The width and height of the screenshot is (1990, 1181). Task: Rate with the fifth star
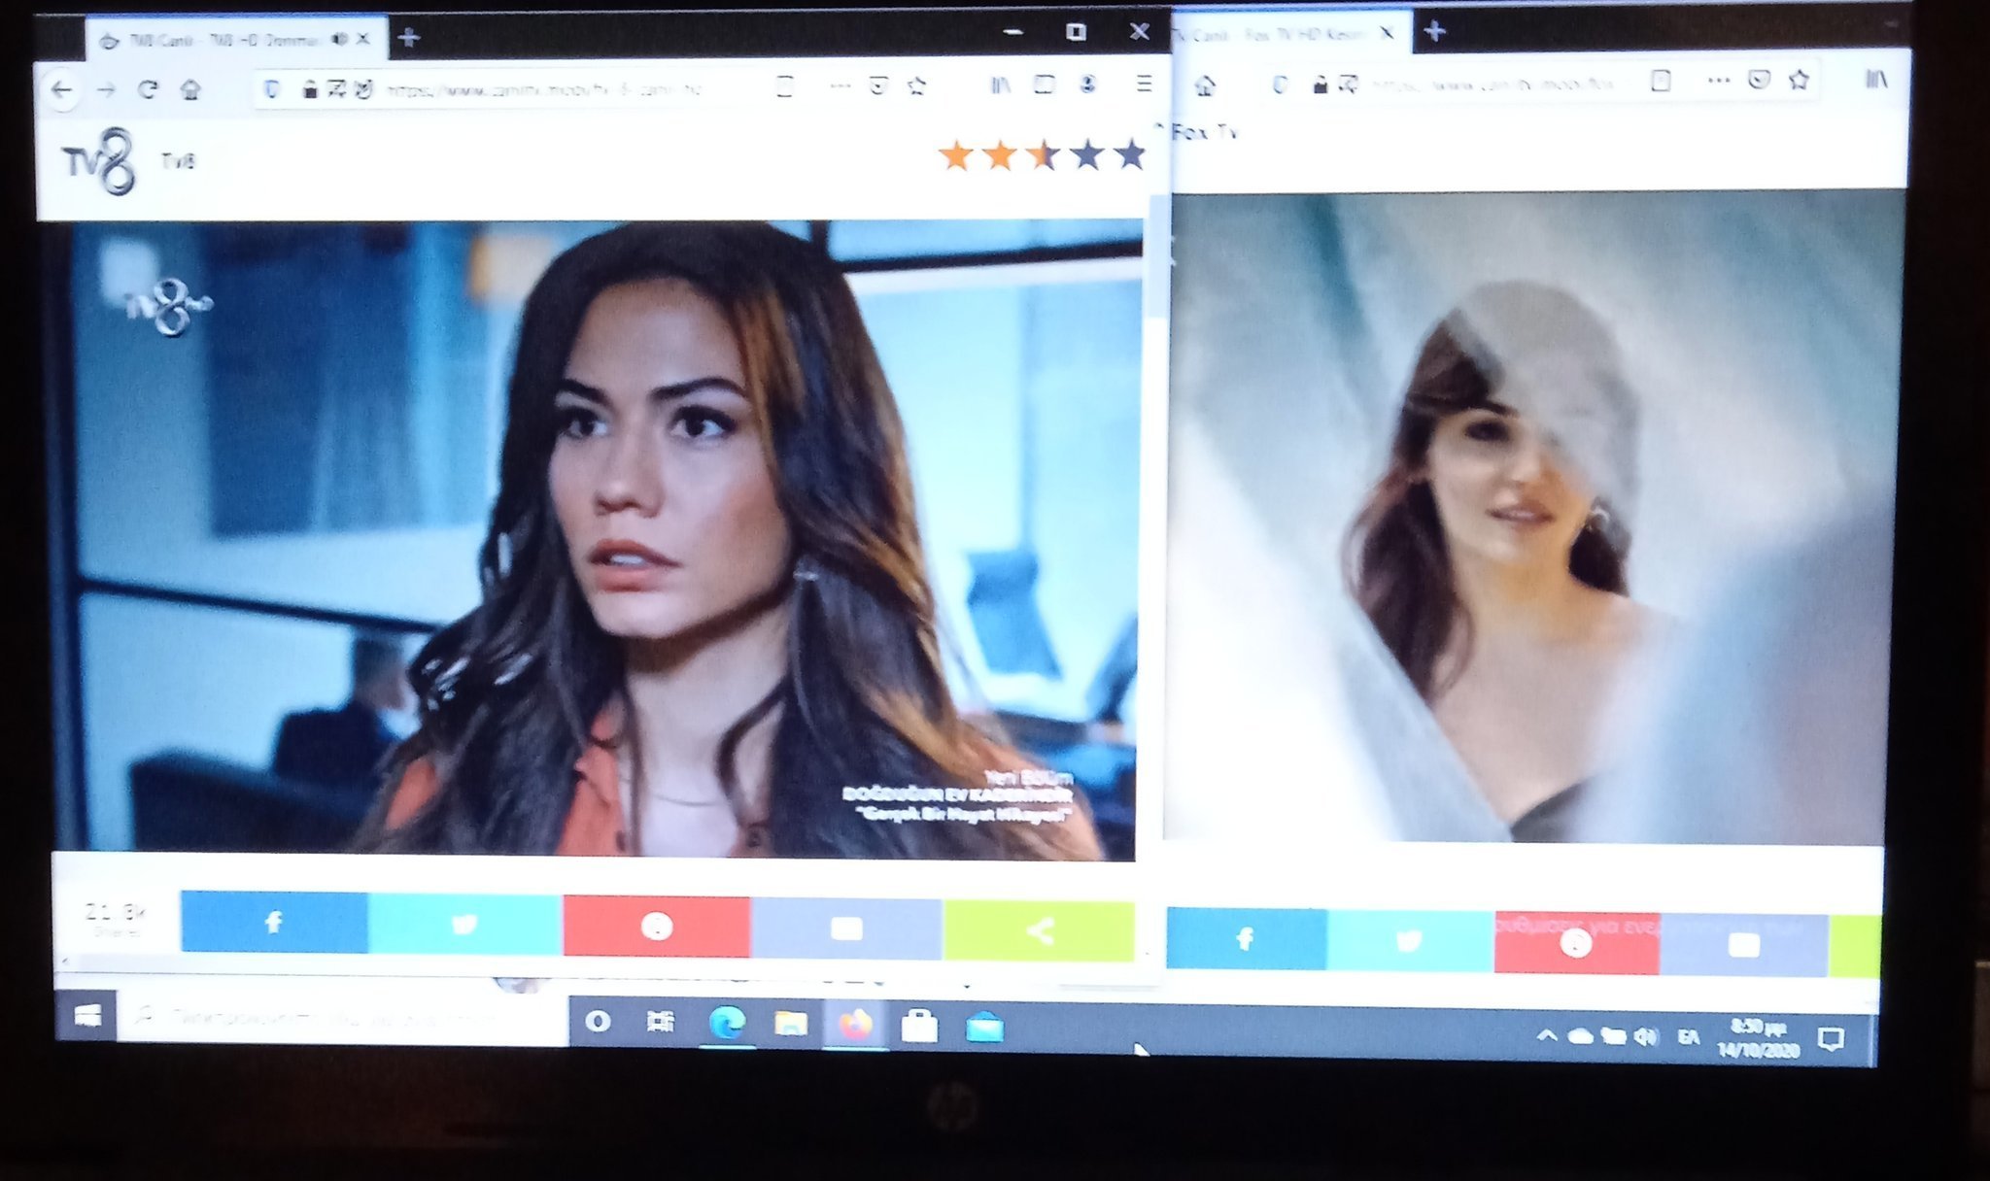(1130, 154)
